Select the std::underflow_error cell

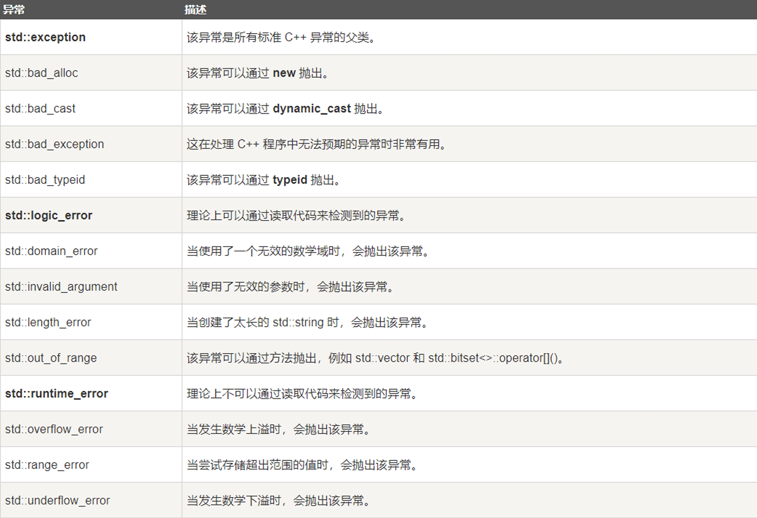(91, 500)
